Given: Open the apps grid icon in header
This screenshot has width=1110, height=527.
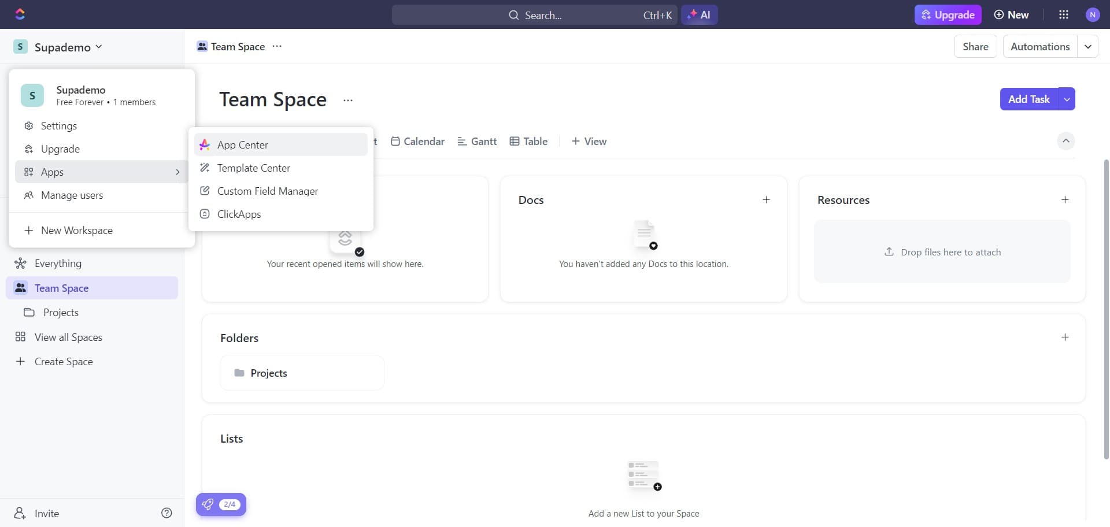Looking at the screenshot, I should [1063, 15].
